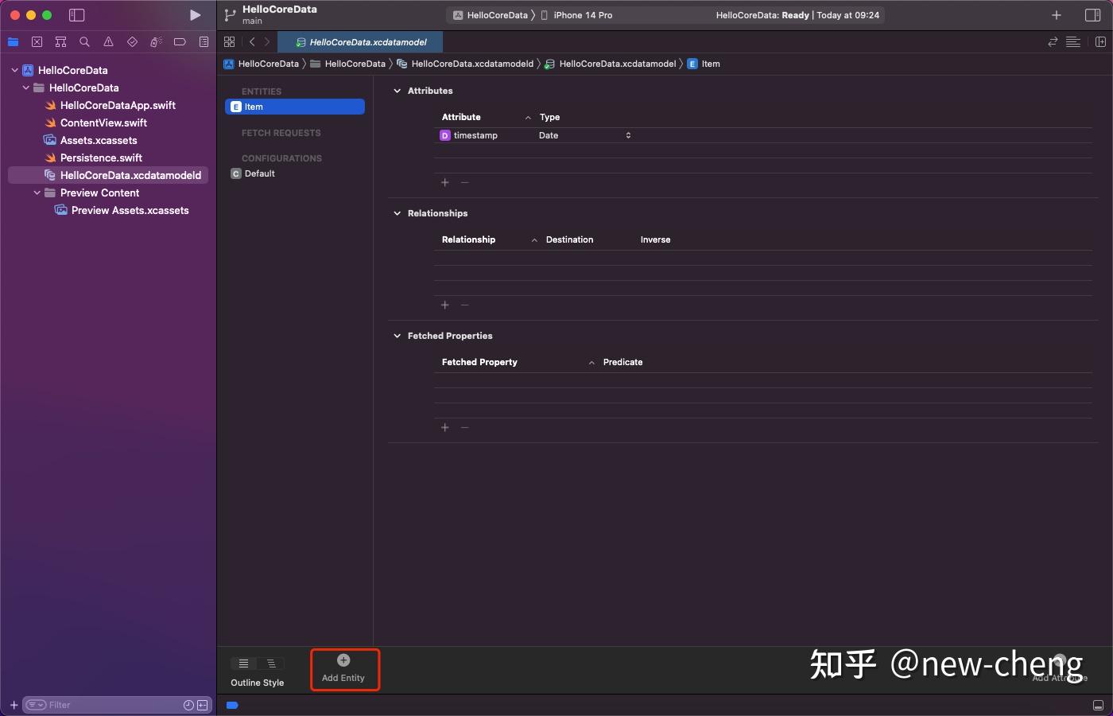Click the main branch indicator
The width and height of the screenshot is (1113, 716).
tap(252, 21)
